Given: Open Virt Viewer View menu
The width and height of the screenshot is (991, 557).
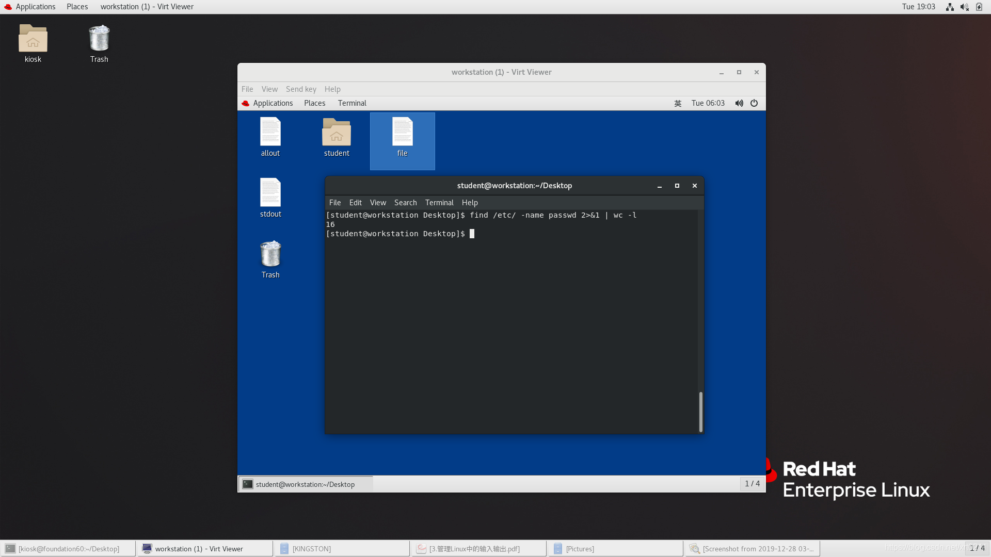Looking at the screenshot, I should coord(269,89).
